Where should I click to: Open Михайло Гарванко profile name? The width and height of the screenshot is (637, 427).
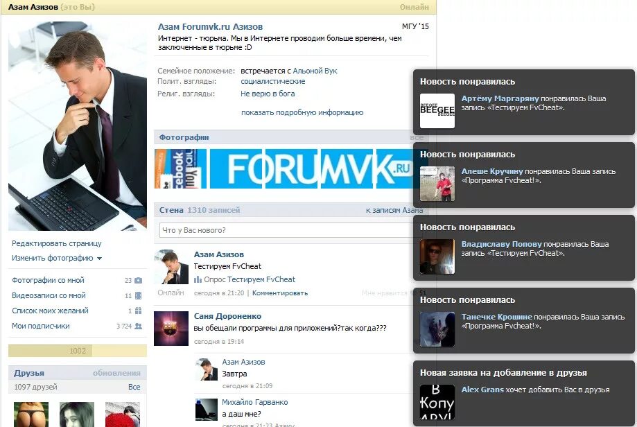pyautogui.click(x=254, y=402)
